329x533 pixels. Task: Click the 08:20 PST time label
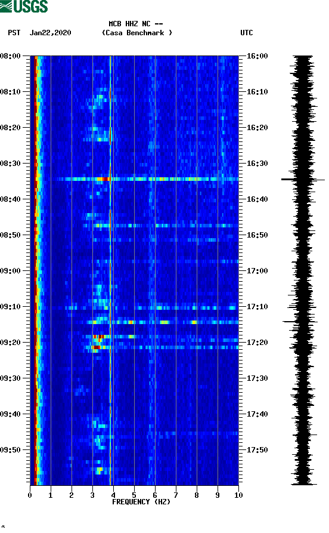10,128
